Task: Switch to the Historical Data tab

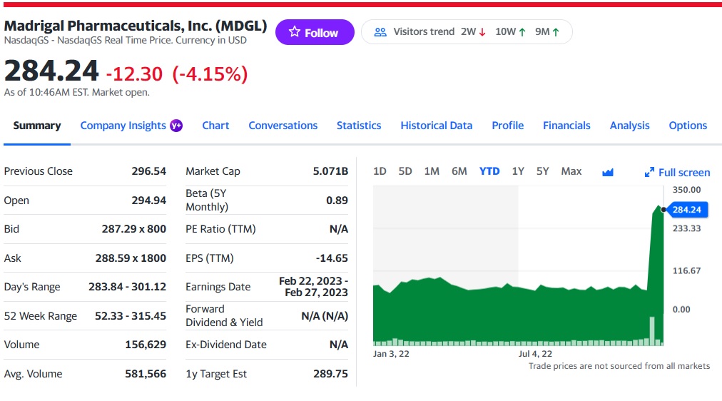Action: [x=437, y=126]
